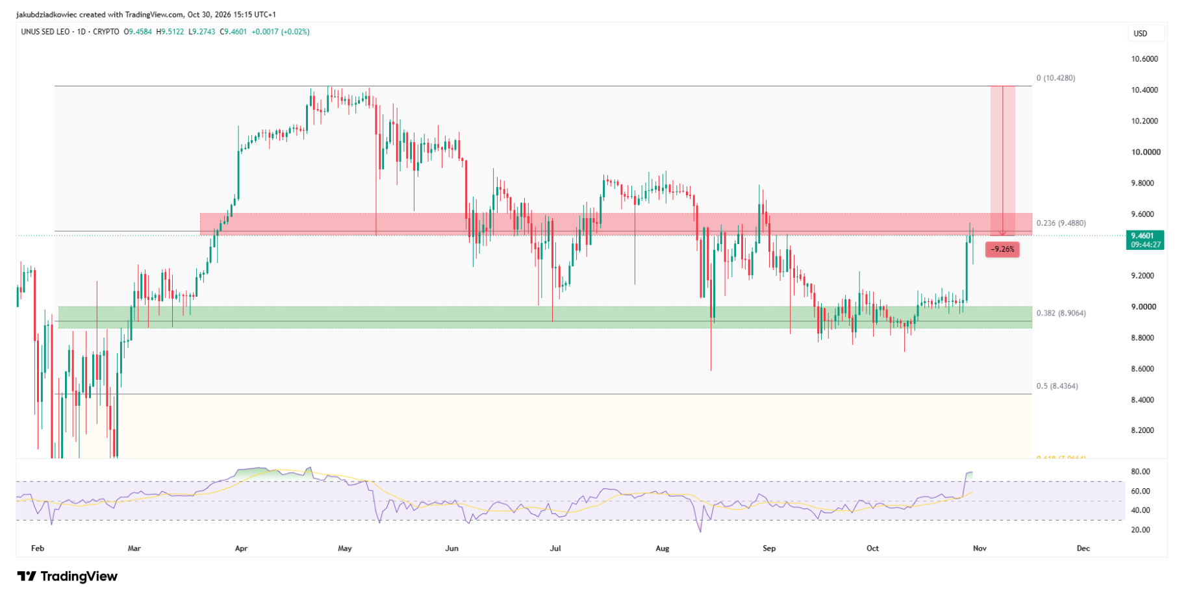1192x594 pixels.
Task: Click the 9.8000 price axis label
Action: [1143, 183]
